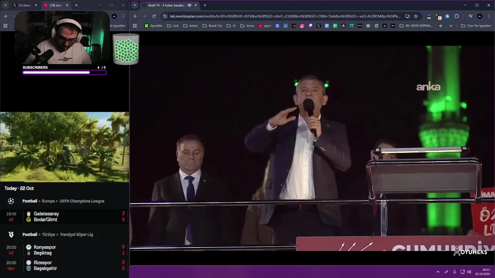Close the (19) YouTube tab

(x=67, y=5)
